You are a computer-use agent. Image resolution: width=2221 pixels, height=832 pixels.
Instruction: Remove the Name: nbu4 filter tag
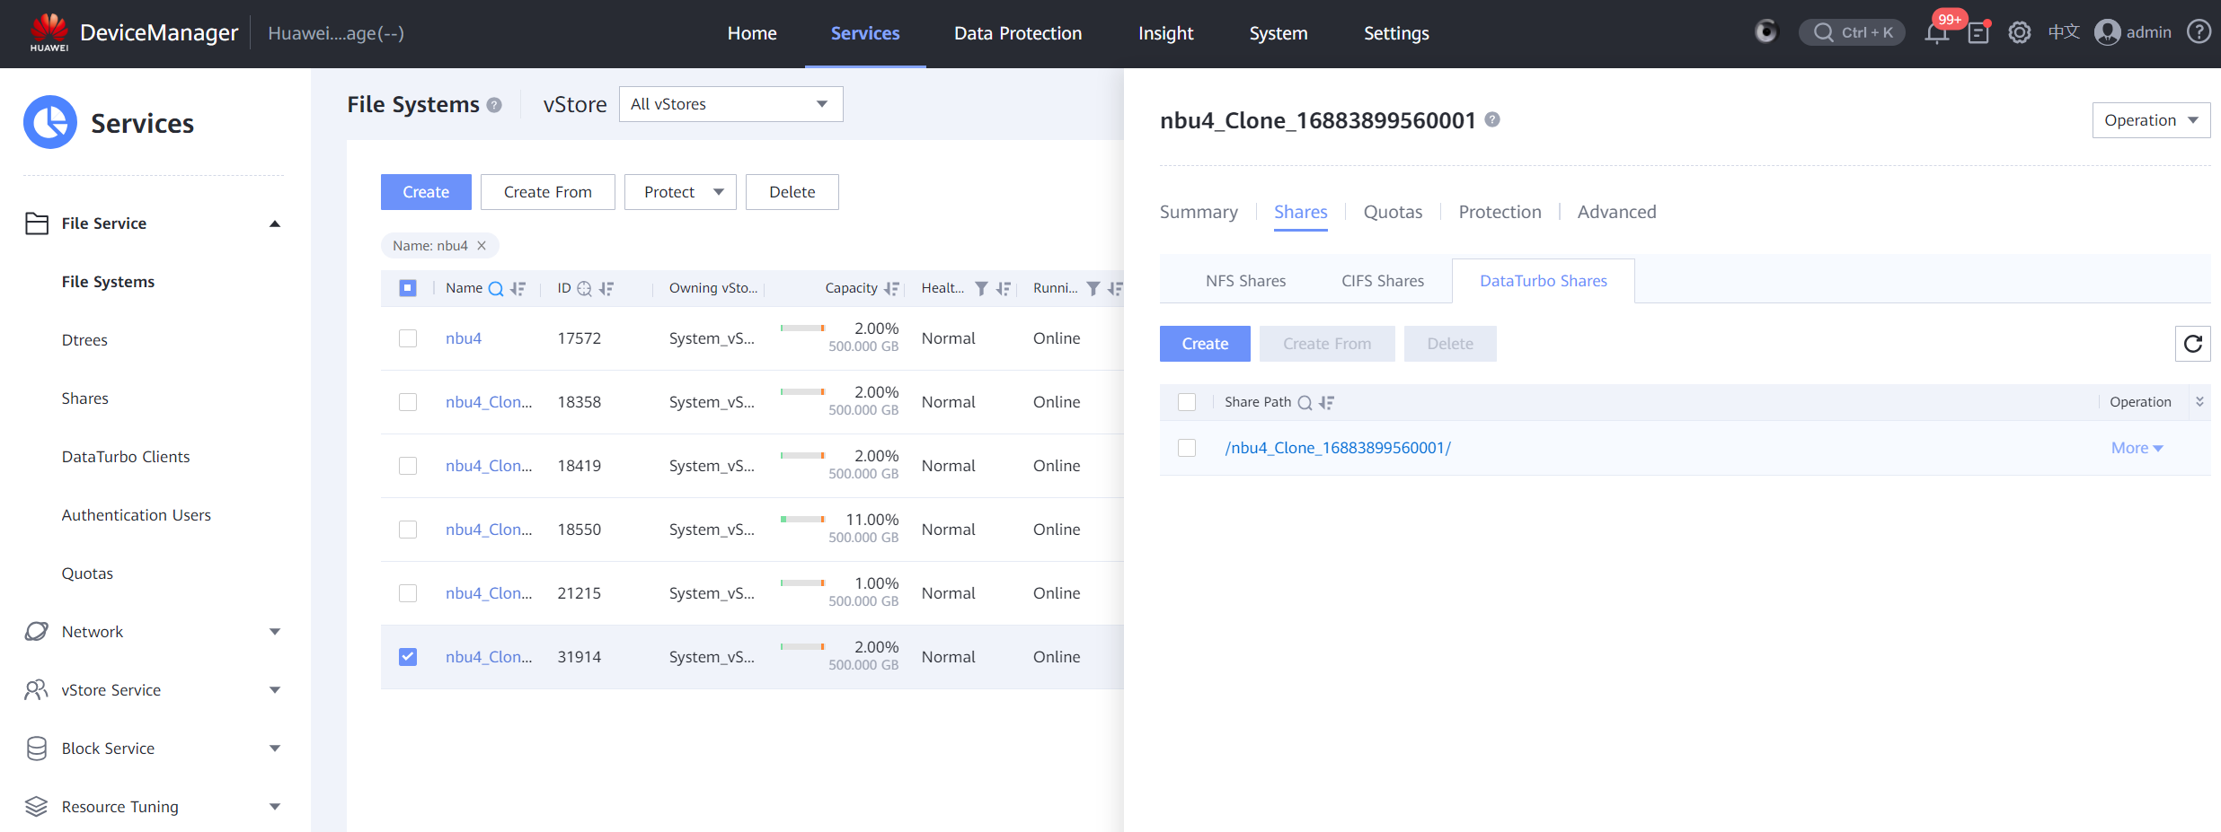click(482, 246)
